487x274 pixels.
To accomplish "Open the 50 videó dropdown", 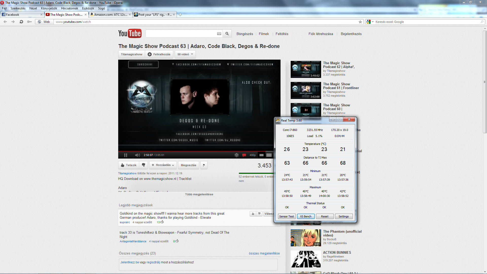I will click(185, 54).
